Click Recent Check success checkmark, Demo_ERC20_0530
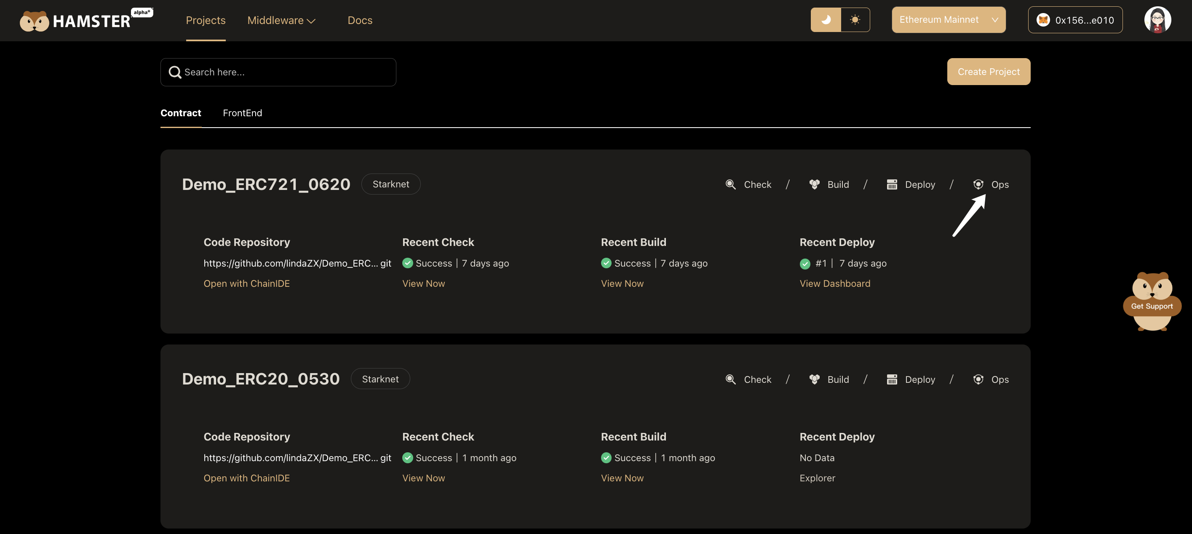Image resolution: width=1192 pixels, height=534 pixels. coord(408,458)
